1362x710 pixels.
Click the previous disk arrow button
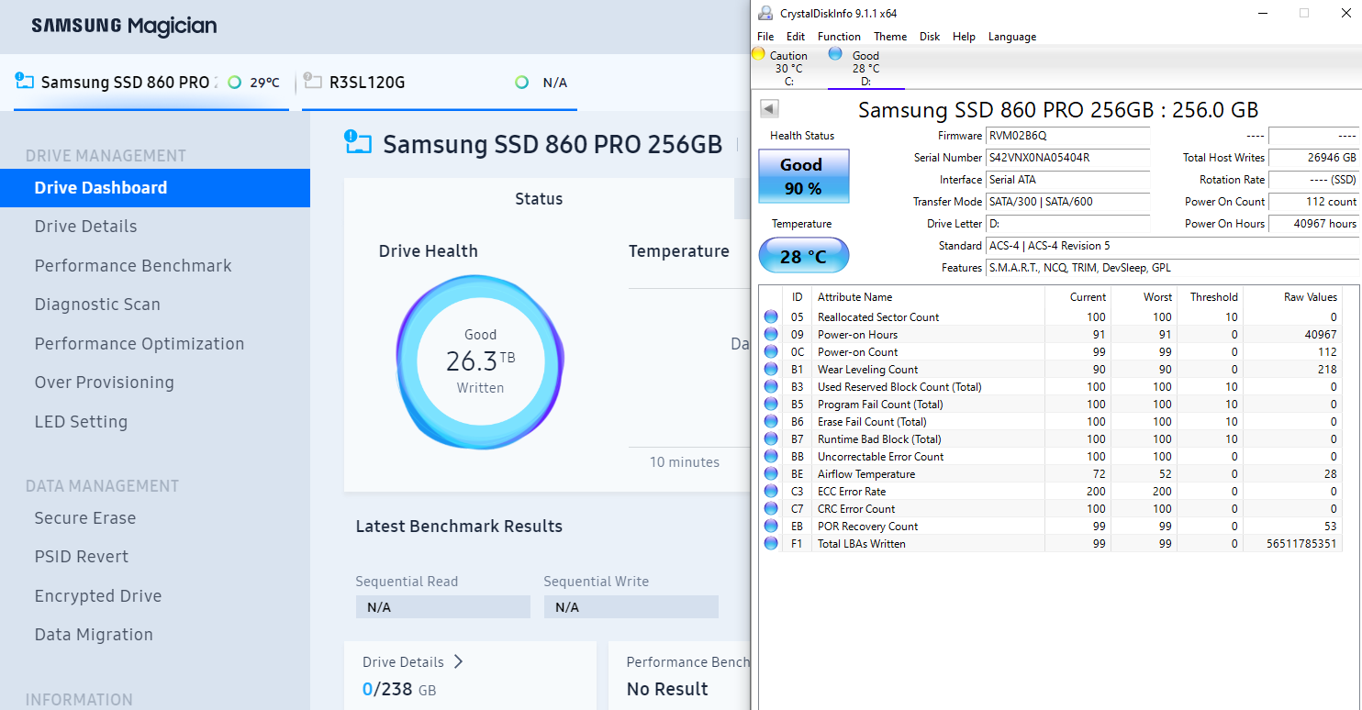coord(769,109)
